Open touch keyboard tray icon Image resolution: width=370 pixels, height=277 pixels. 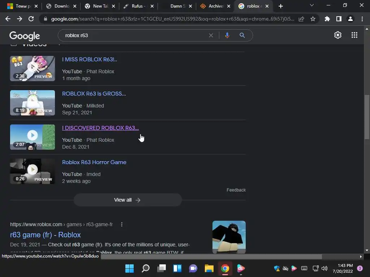click(x=304, y=268)
